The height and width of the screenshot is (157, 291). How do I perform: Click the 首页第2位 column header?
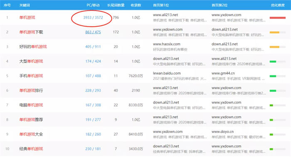tap(219, 5)
